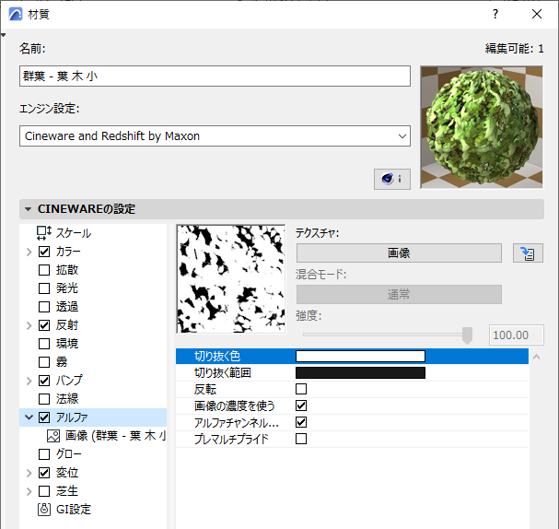This screenshot has width=559, height=529.
Task: Check the 反転 option checkbox
Action: [x=301, y=389]
